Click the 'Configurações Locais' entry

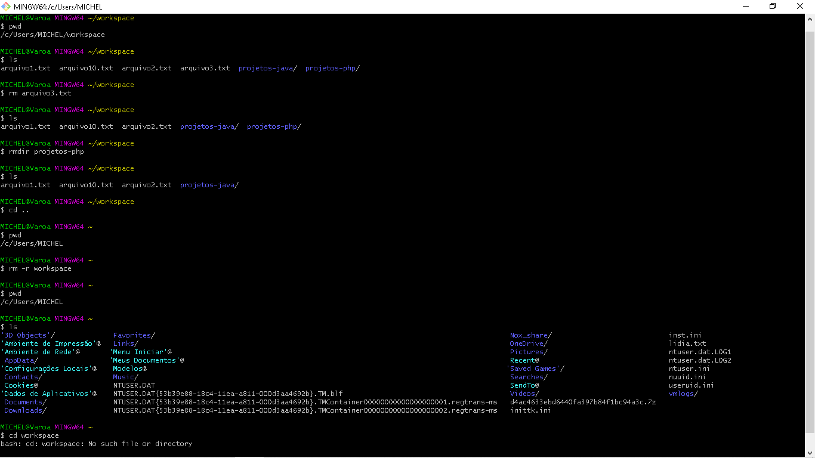click(48, 369)
